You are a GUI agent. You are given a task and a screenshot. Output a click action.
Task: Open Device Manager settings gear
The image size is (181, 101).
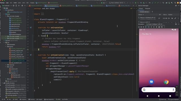click(x=176, y=6)
